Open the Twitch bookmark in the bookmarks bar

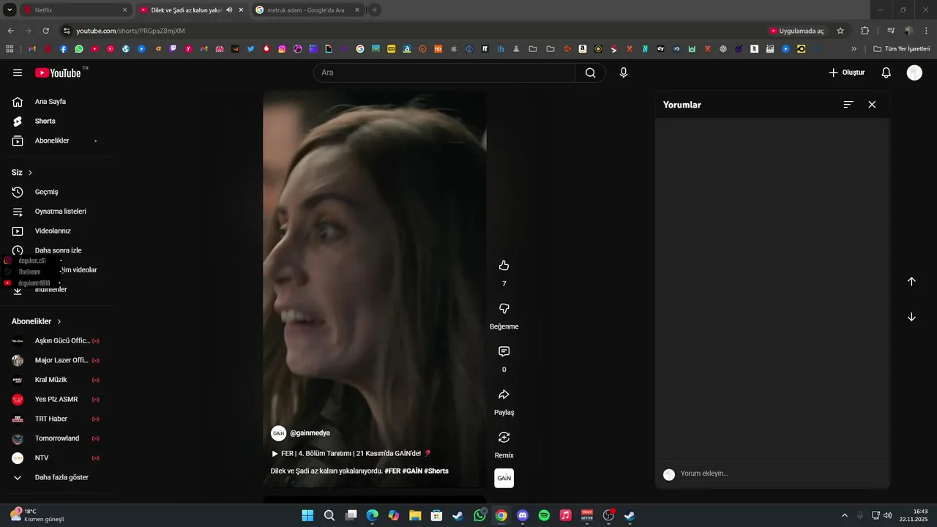point(173,49)
